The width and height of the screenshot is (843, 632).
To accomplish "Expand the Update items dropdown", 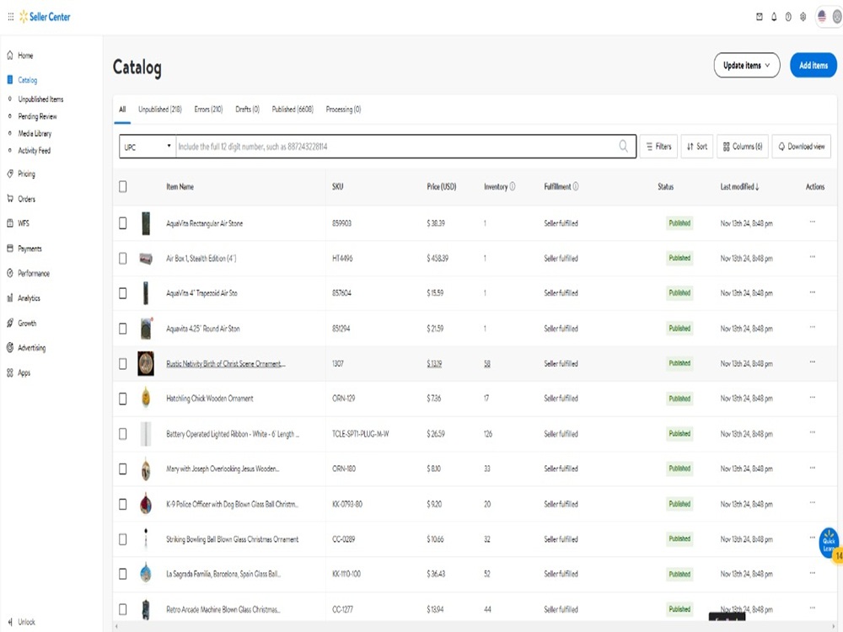I will (x=747, y=65).
